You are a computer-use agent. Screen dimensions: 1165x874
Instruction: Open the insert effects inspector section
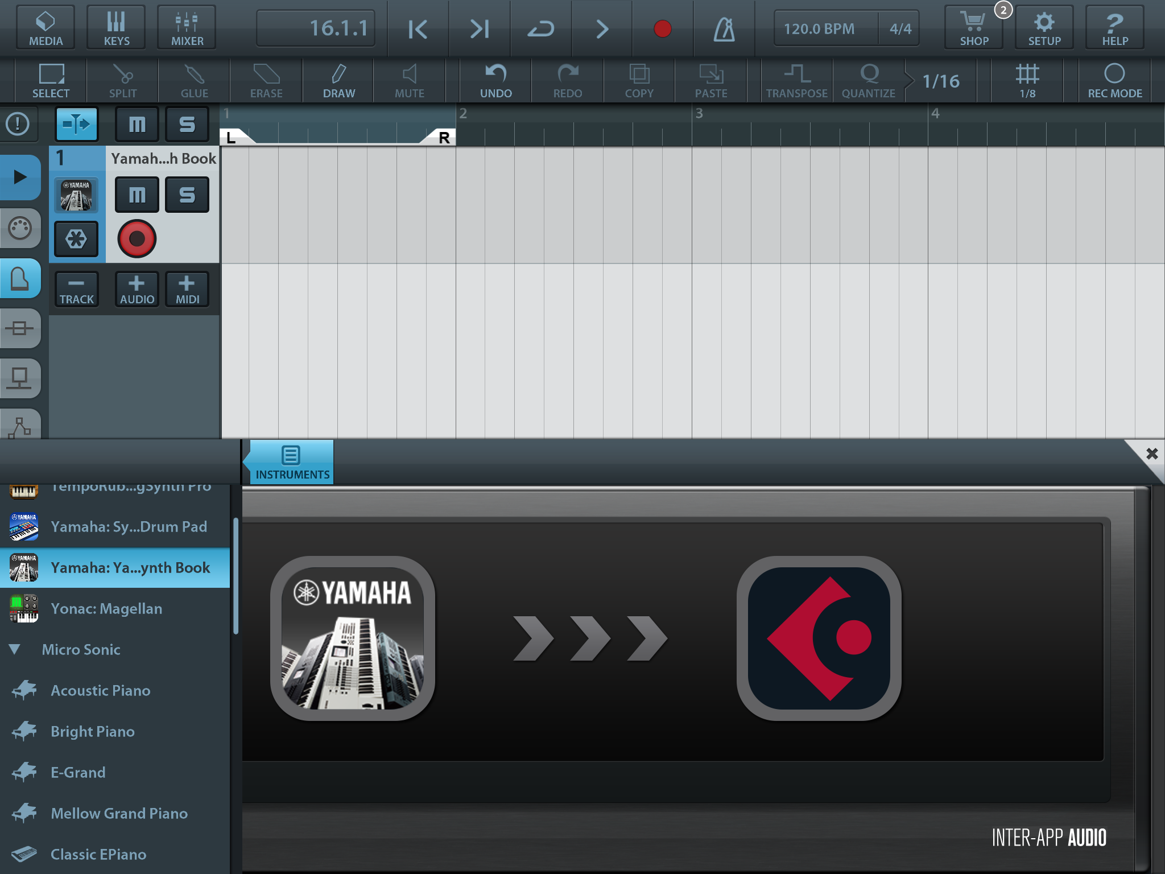click(20, 328)
